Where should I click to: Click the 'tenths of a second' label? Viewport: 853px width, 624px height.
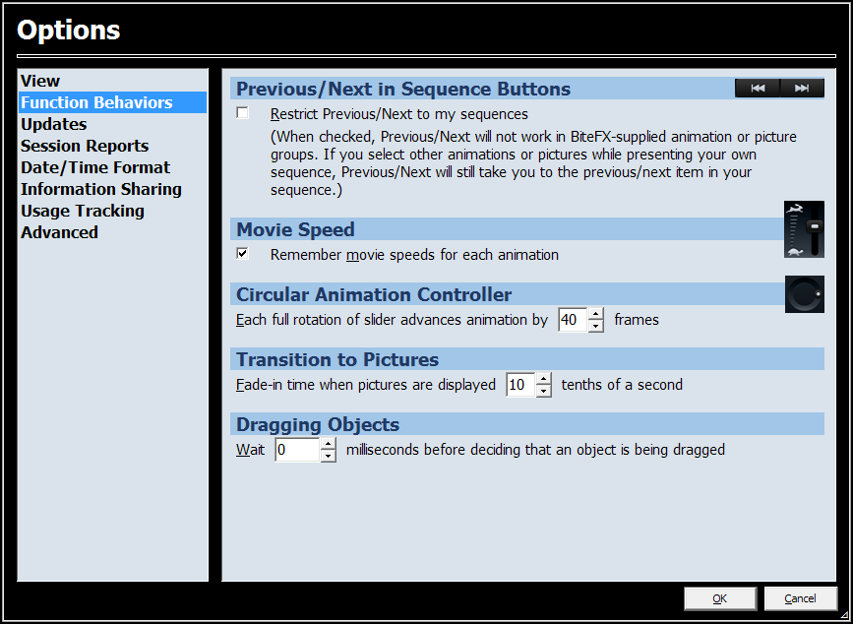[622, 385]
